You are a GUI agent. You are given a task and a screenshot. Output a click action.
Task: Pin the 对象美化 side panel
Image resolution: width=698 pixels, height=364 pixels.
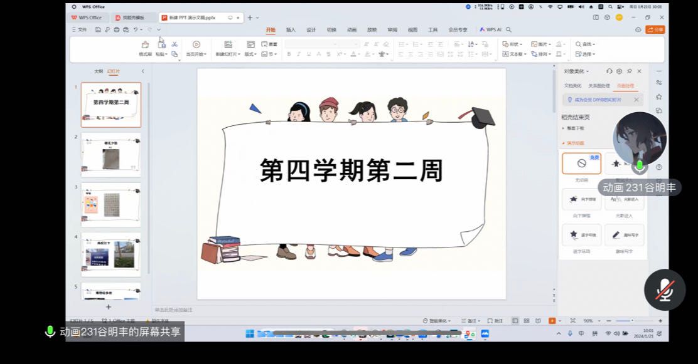pyautogui.click(x=630, y=71)
